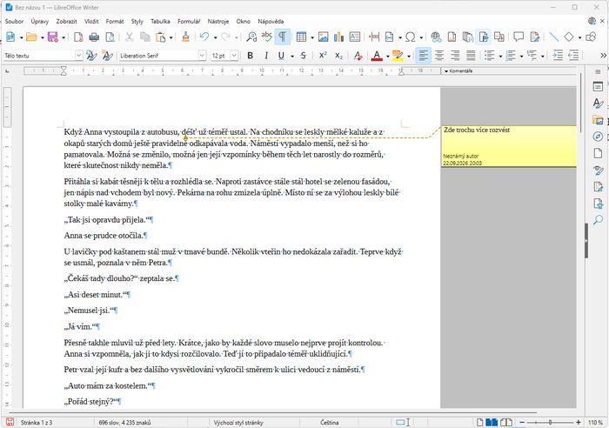Insert page break icon
The width and height of the screenshot is (609, 428).
(x=374, y=37)
